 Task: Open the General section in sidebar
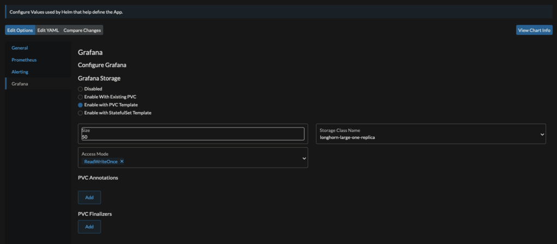(20, 48)
